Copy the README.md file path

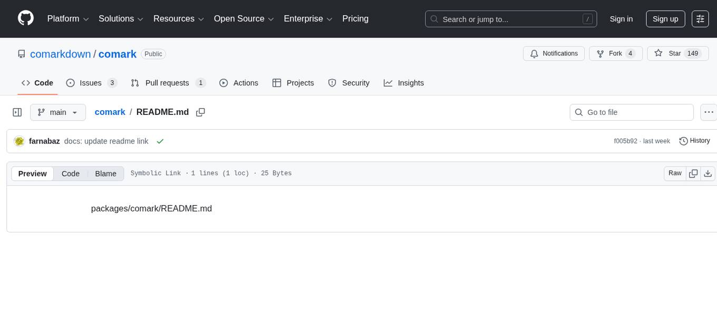[200, 112]
